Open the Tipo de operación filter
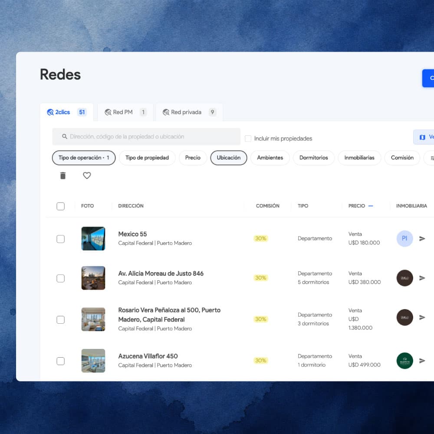The height and width of the screenshot is (434, 434). coord(84,158)
